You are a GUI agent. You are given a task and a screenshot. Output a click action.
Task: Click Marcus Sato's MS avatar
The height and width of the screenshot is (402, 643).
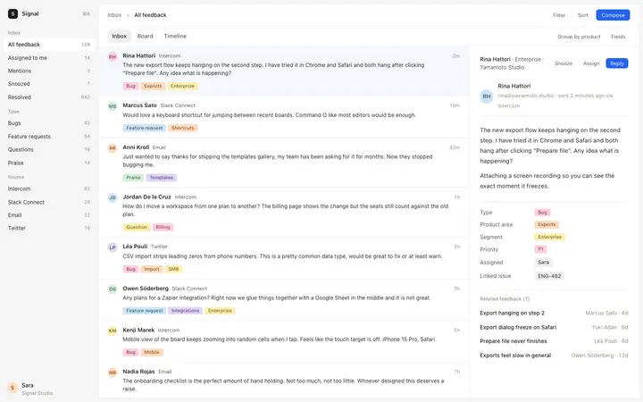pyautogui.click(x=113, y=106)
